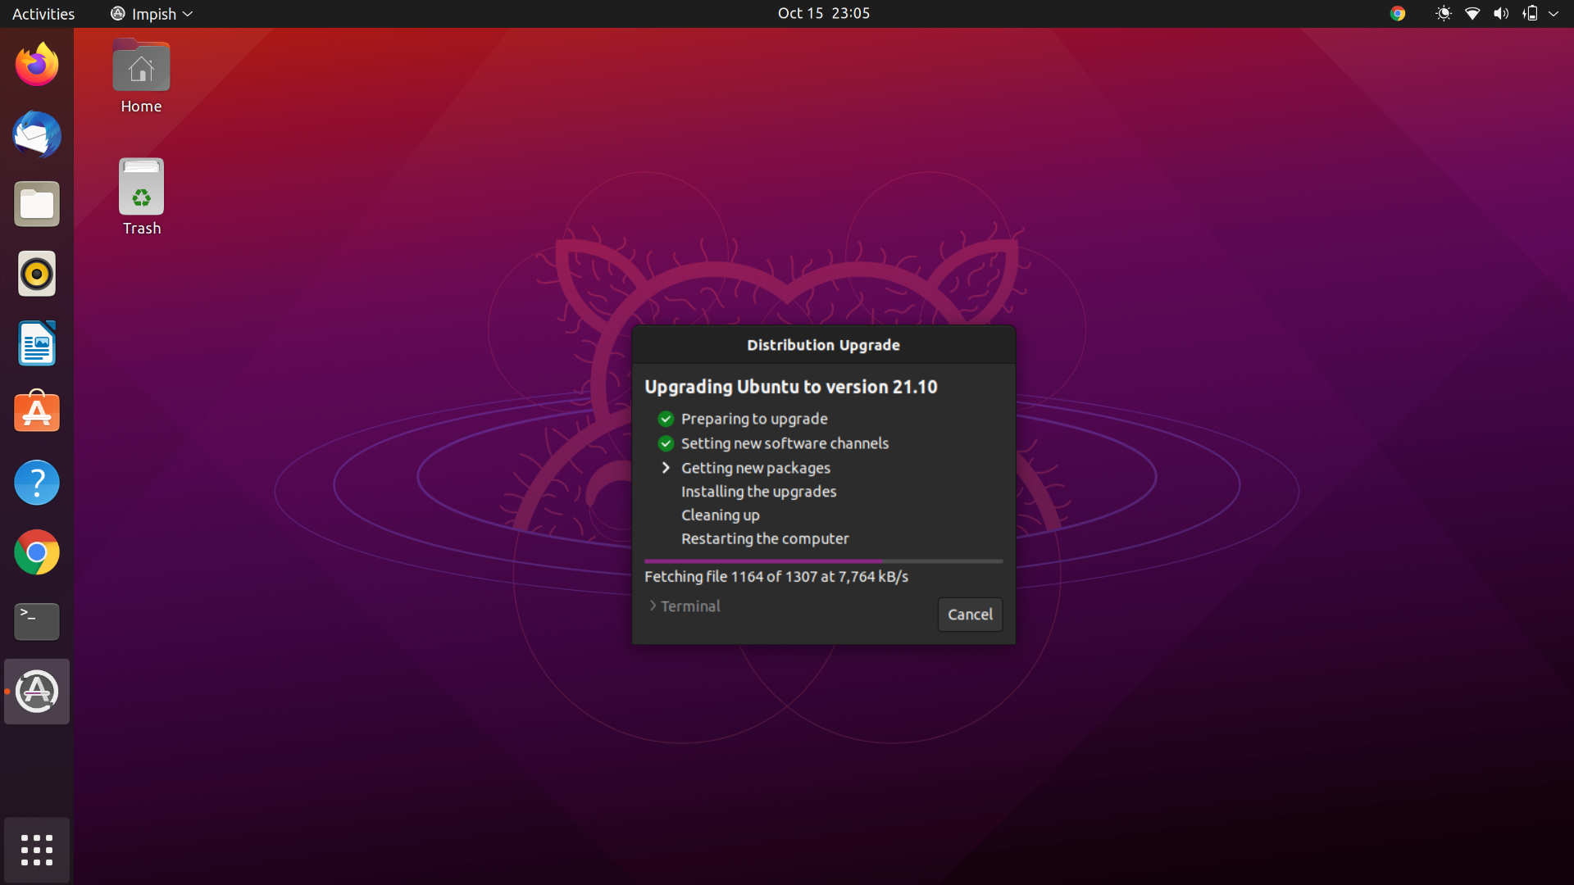Image resolution: width=1574 pixels, height=885 pixels.
Task: Open Activities overview
Action: point(43,13)
